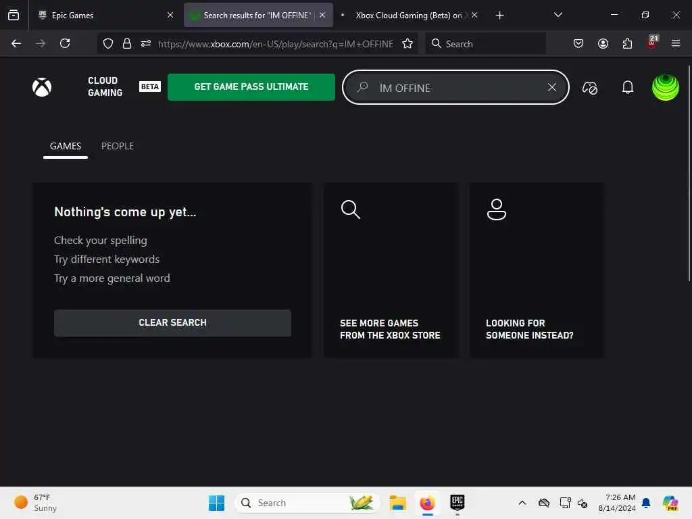Viewport: 692px width, 519px height.
Task: Click the CLOUD GAMING header link
Action: coord(105,86)
